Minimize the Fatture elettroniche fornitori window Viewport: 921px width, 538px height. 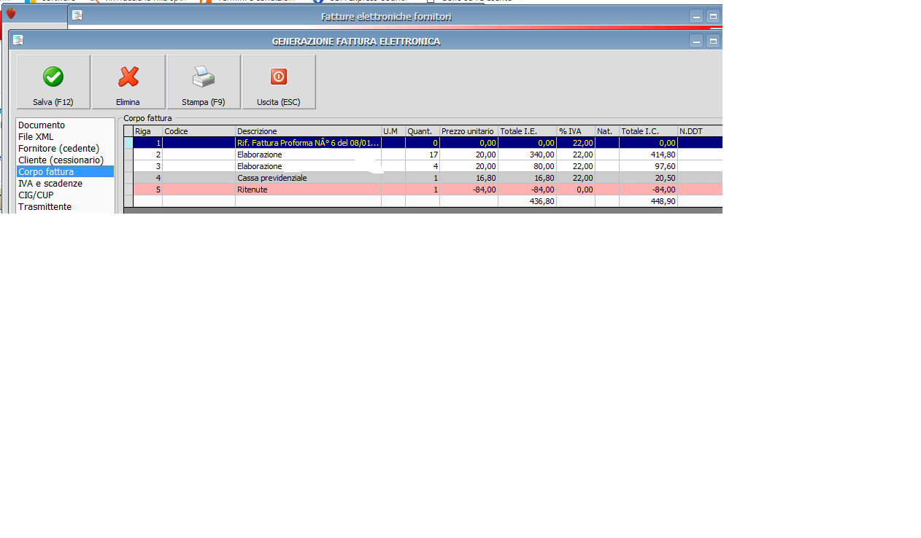pyautogui.click(x=696, y=16)
